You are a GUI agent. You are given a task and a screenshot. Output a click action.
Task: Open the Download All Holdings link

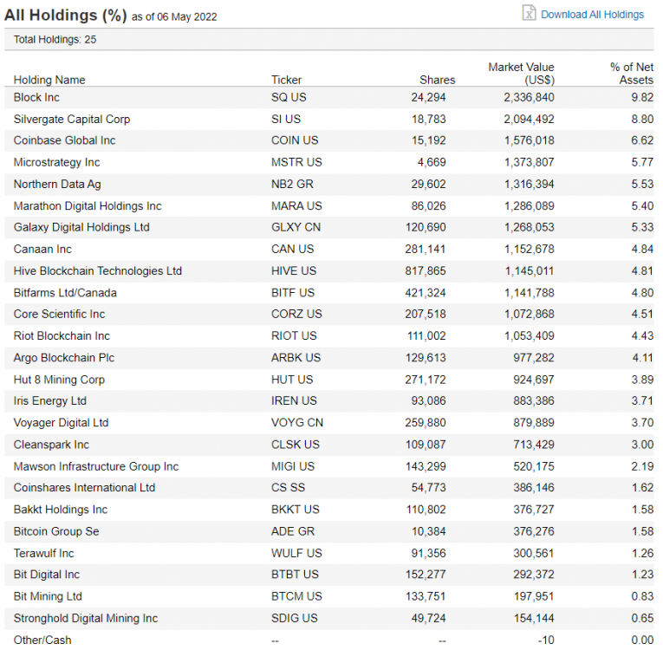tap(592, 15)
